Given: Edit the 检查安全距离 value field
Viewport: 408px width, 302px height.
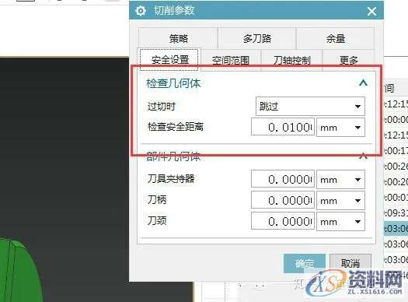Looking at the screenshot, I should (x=283, y=127).
